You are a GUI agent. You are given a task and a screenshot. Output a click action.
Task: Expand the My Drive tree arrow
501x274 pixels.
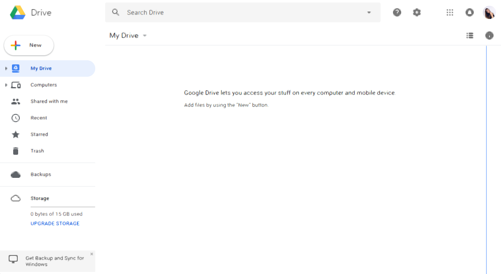(6, 68)
